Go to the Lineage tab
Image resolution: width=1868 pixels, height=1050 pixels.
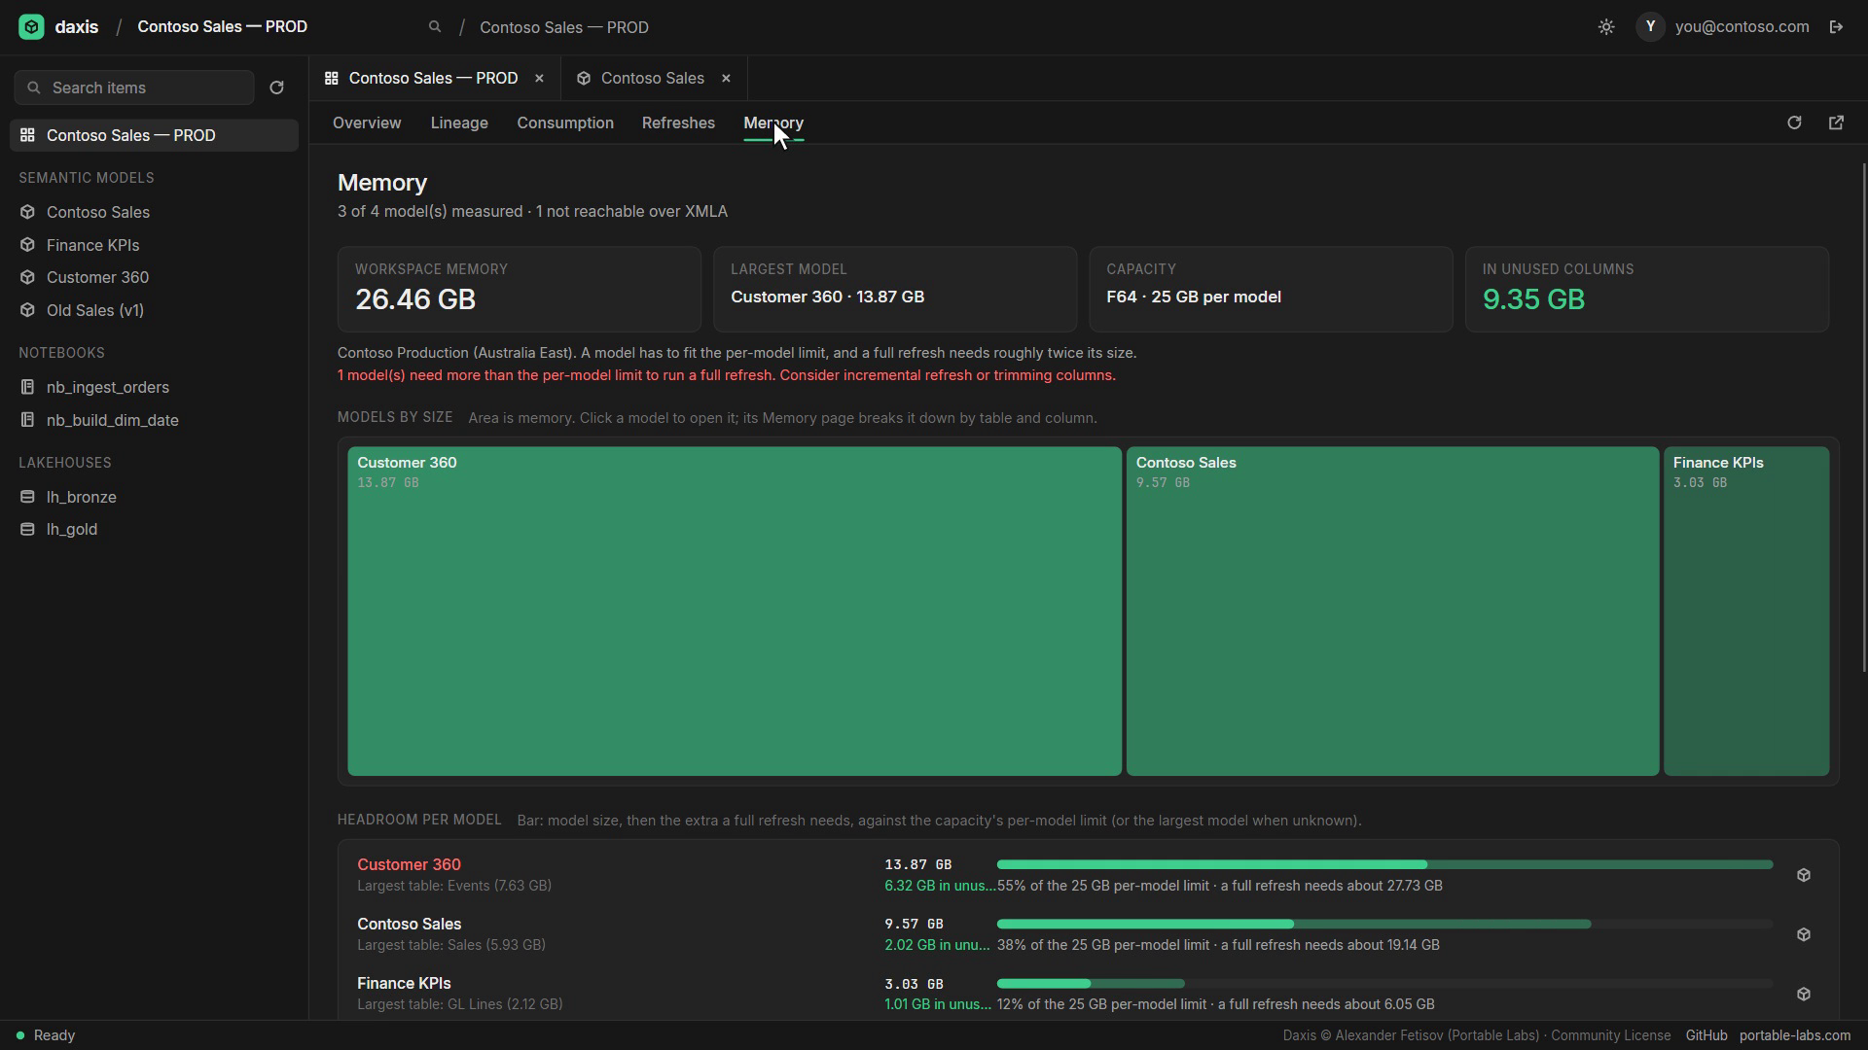[x=459, y=123]
